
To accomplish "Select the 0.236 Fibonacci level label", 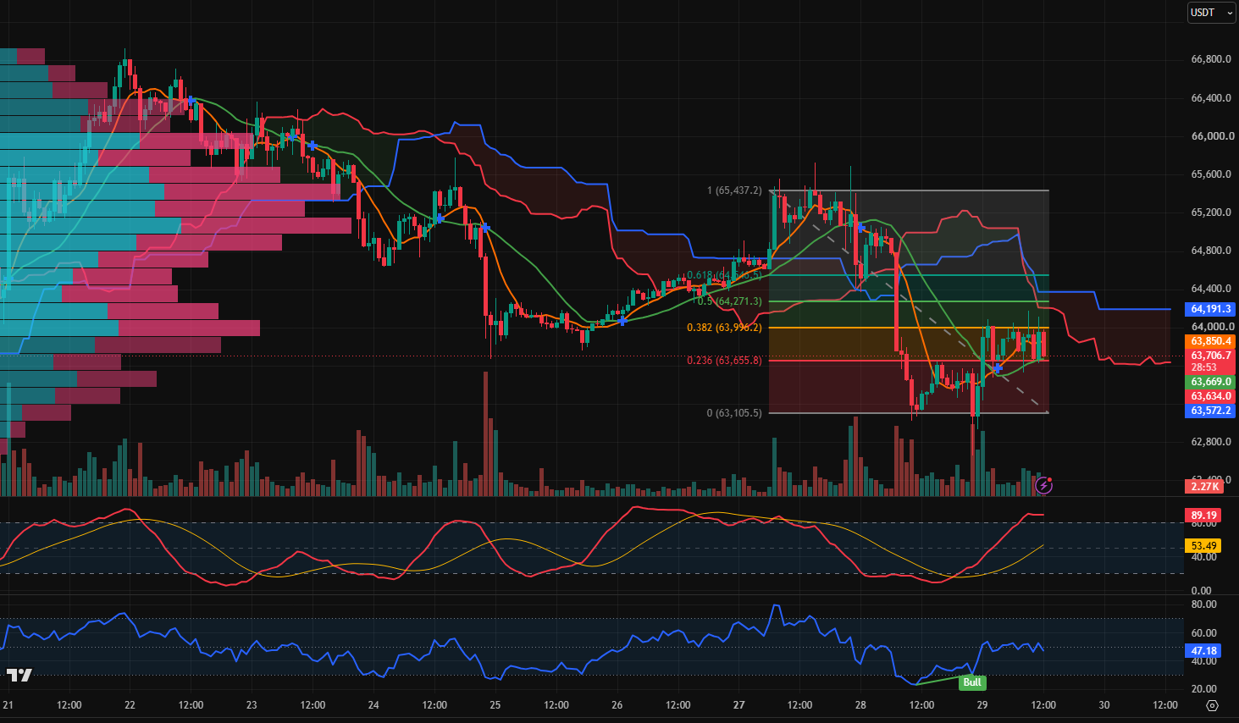I will coord(724,361).
